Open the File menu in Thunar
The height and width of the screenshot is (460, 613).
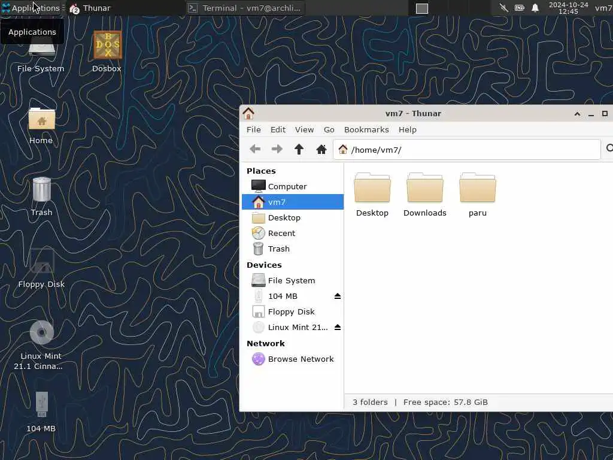[253, 129]
